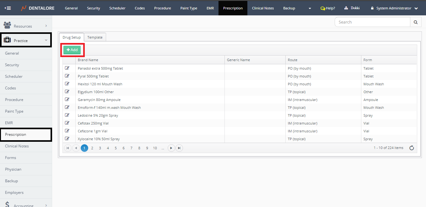Viewport: 426px width, 207px height.
Task: Click the edit icon for Panadol extra row
Action: (x=67, y=68)
